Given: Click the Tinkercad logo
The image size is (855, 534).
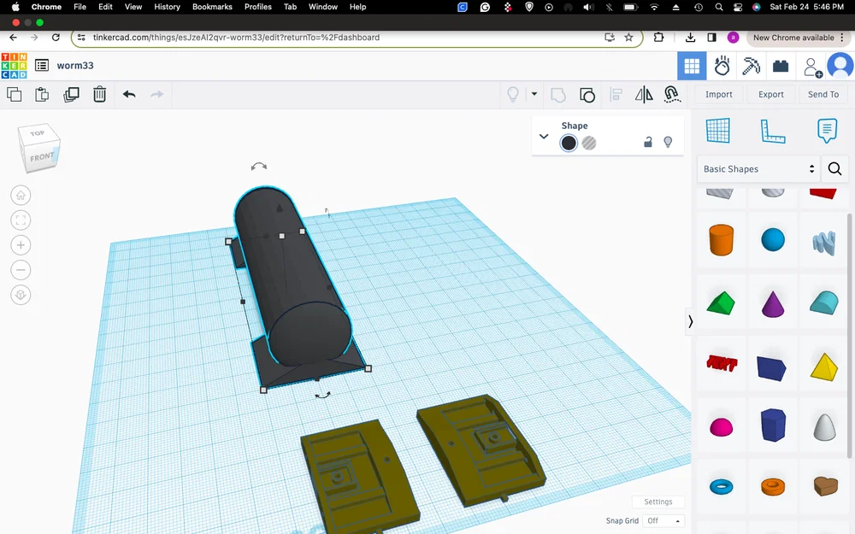Looking at the screenshot, I should click(x=15, y=66).
